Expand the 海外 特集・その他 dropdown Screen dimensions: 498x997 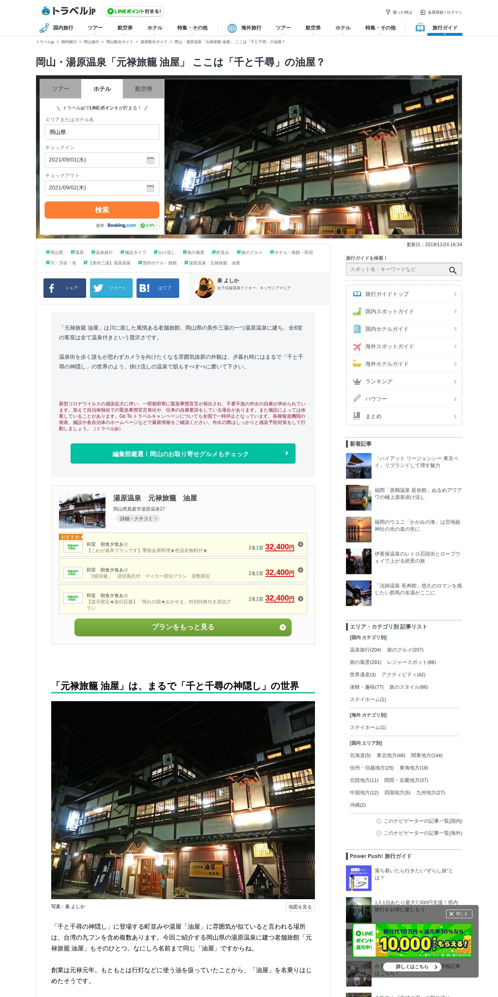point(380,29)
